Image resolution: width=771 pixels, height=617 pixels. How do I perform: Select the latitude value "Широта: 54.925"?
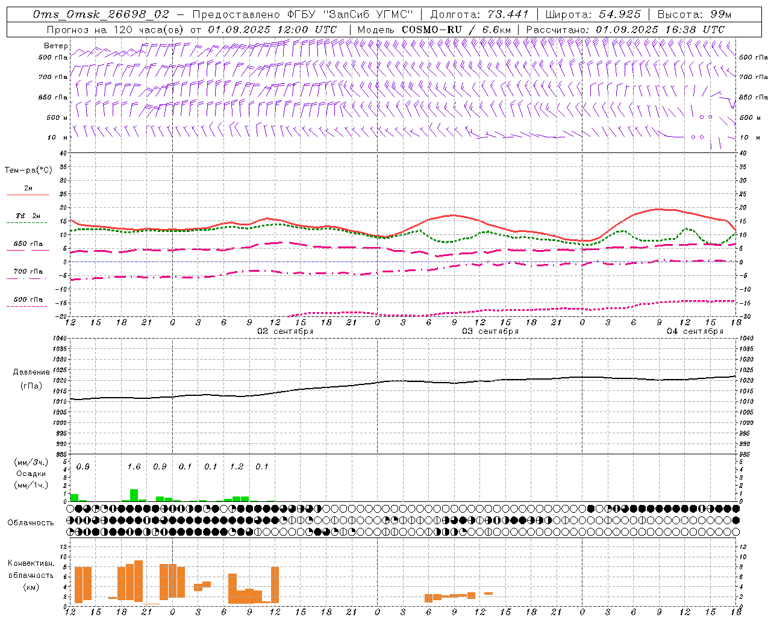pos(593,14)
